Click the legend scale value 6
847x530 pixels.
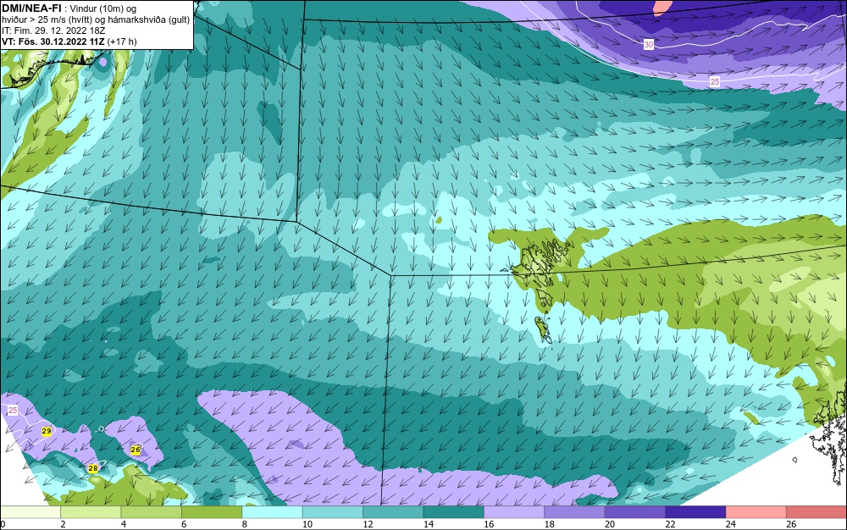tap(184, 524)
